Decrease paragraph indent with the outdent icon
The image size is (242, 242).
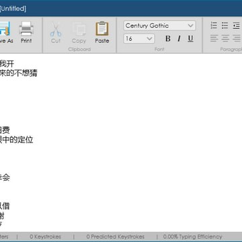click(237, 26)
